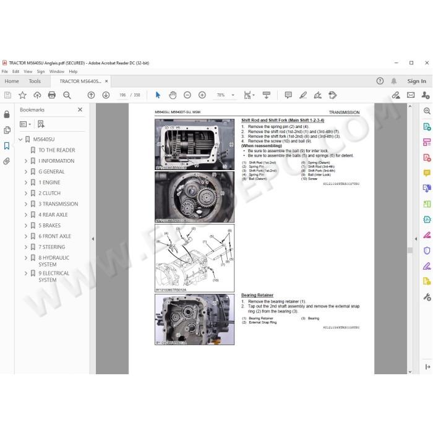Go to next page arrow

[x=106, y=95]
